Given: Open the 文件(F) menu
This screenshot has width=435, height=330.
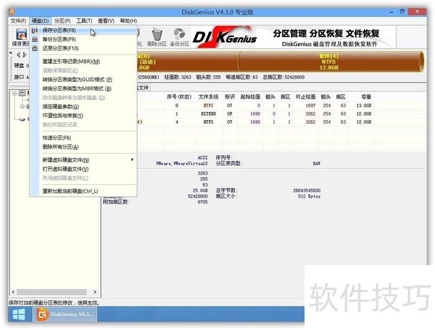Looking at the screenshot, I should click(x=18, y=21).
